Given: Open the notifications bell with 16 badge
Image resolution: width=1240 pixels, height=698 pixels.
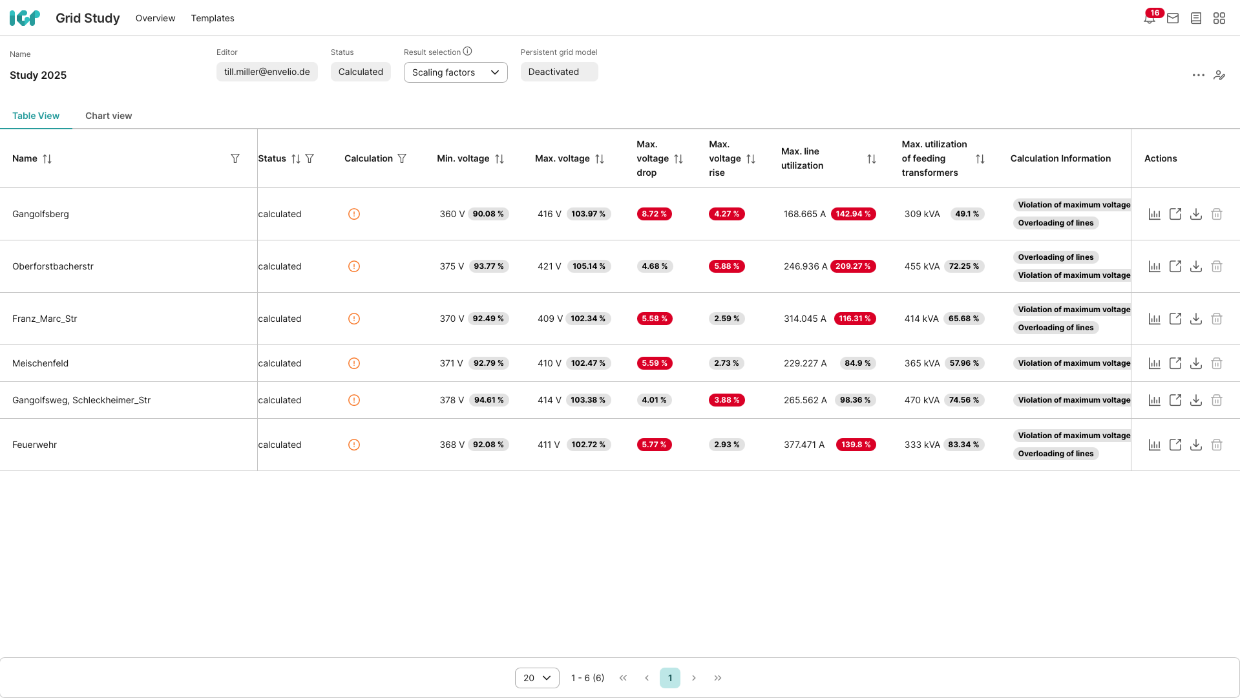Looking at the screenshot, I should [1150, 18].
